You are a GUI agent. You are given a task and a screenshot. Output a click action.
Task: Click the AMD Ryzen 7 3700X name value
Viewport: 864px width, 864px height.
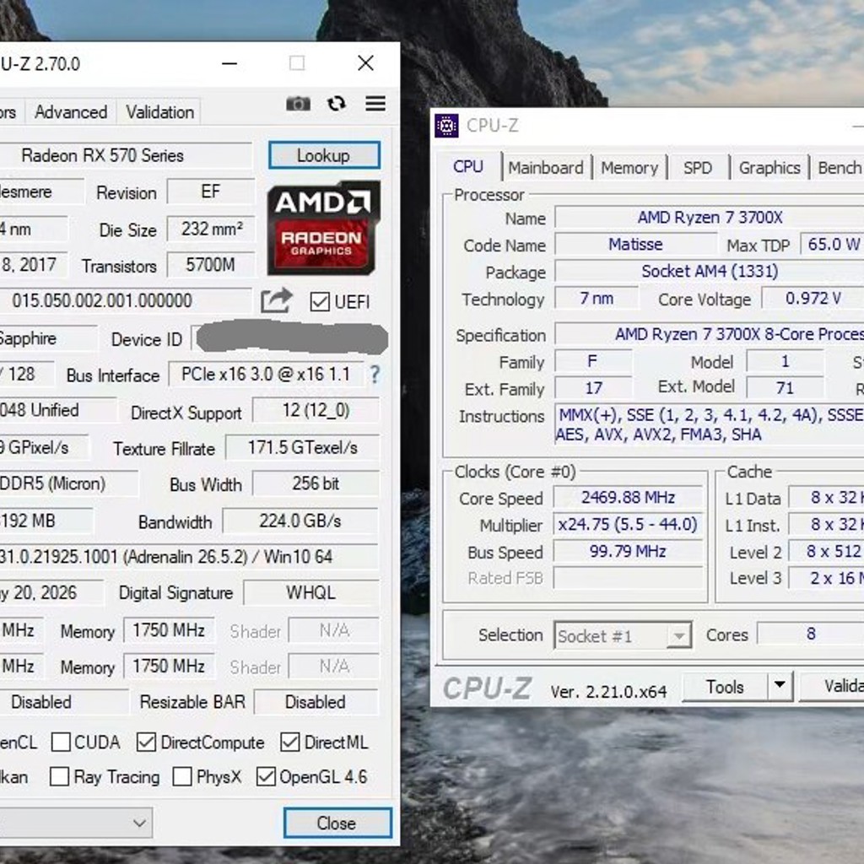pos(710,217)
